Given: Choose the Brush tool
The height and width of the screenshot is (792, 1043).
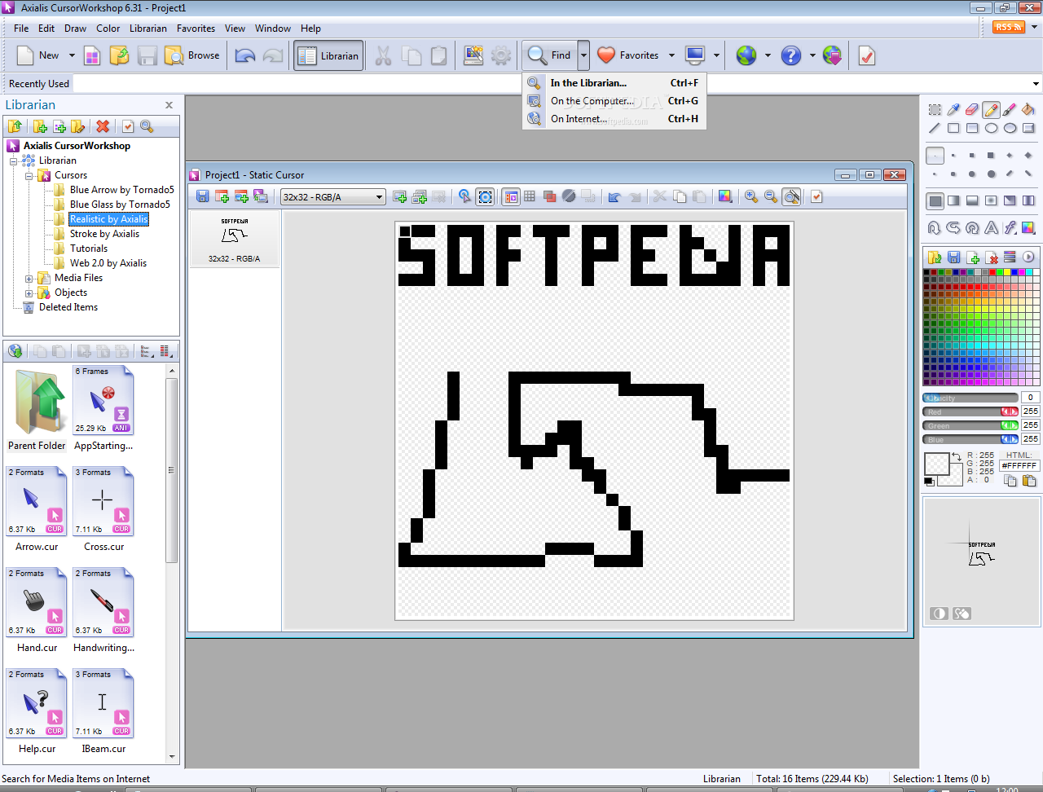Looking at the screenshot, I should [1010, 109].
